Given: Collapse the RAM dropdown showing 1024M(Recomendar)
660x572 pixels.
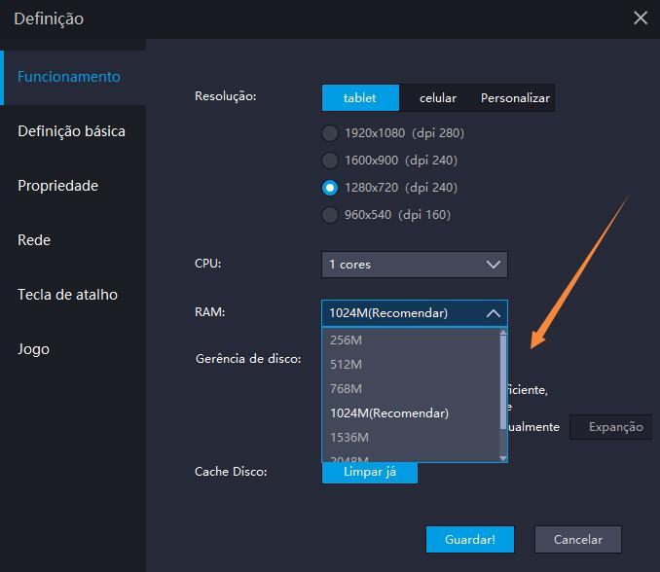Looking at the screenshot, I should click(414, 313).
